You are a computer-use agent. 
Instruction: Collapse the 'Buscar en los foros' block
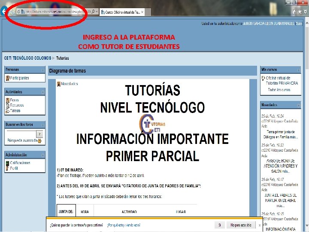coord(43,125)
